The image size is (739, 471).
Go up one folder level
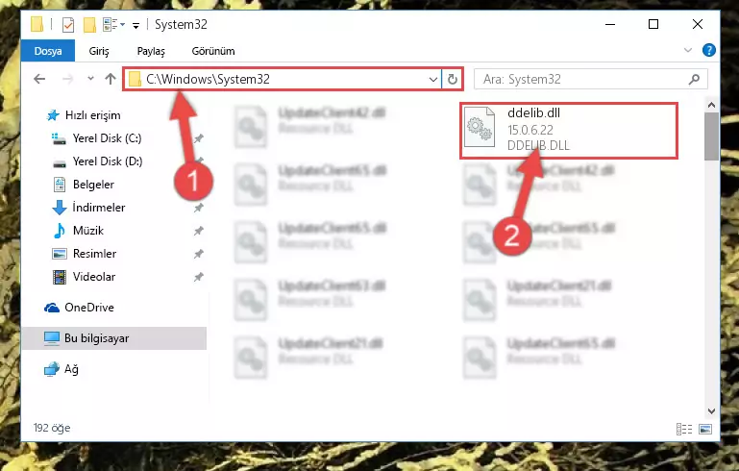(111, 79)
